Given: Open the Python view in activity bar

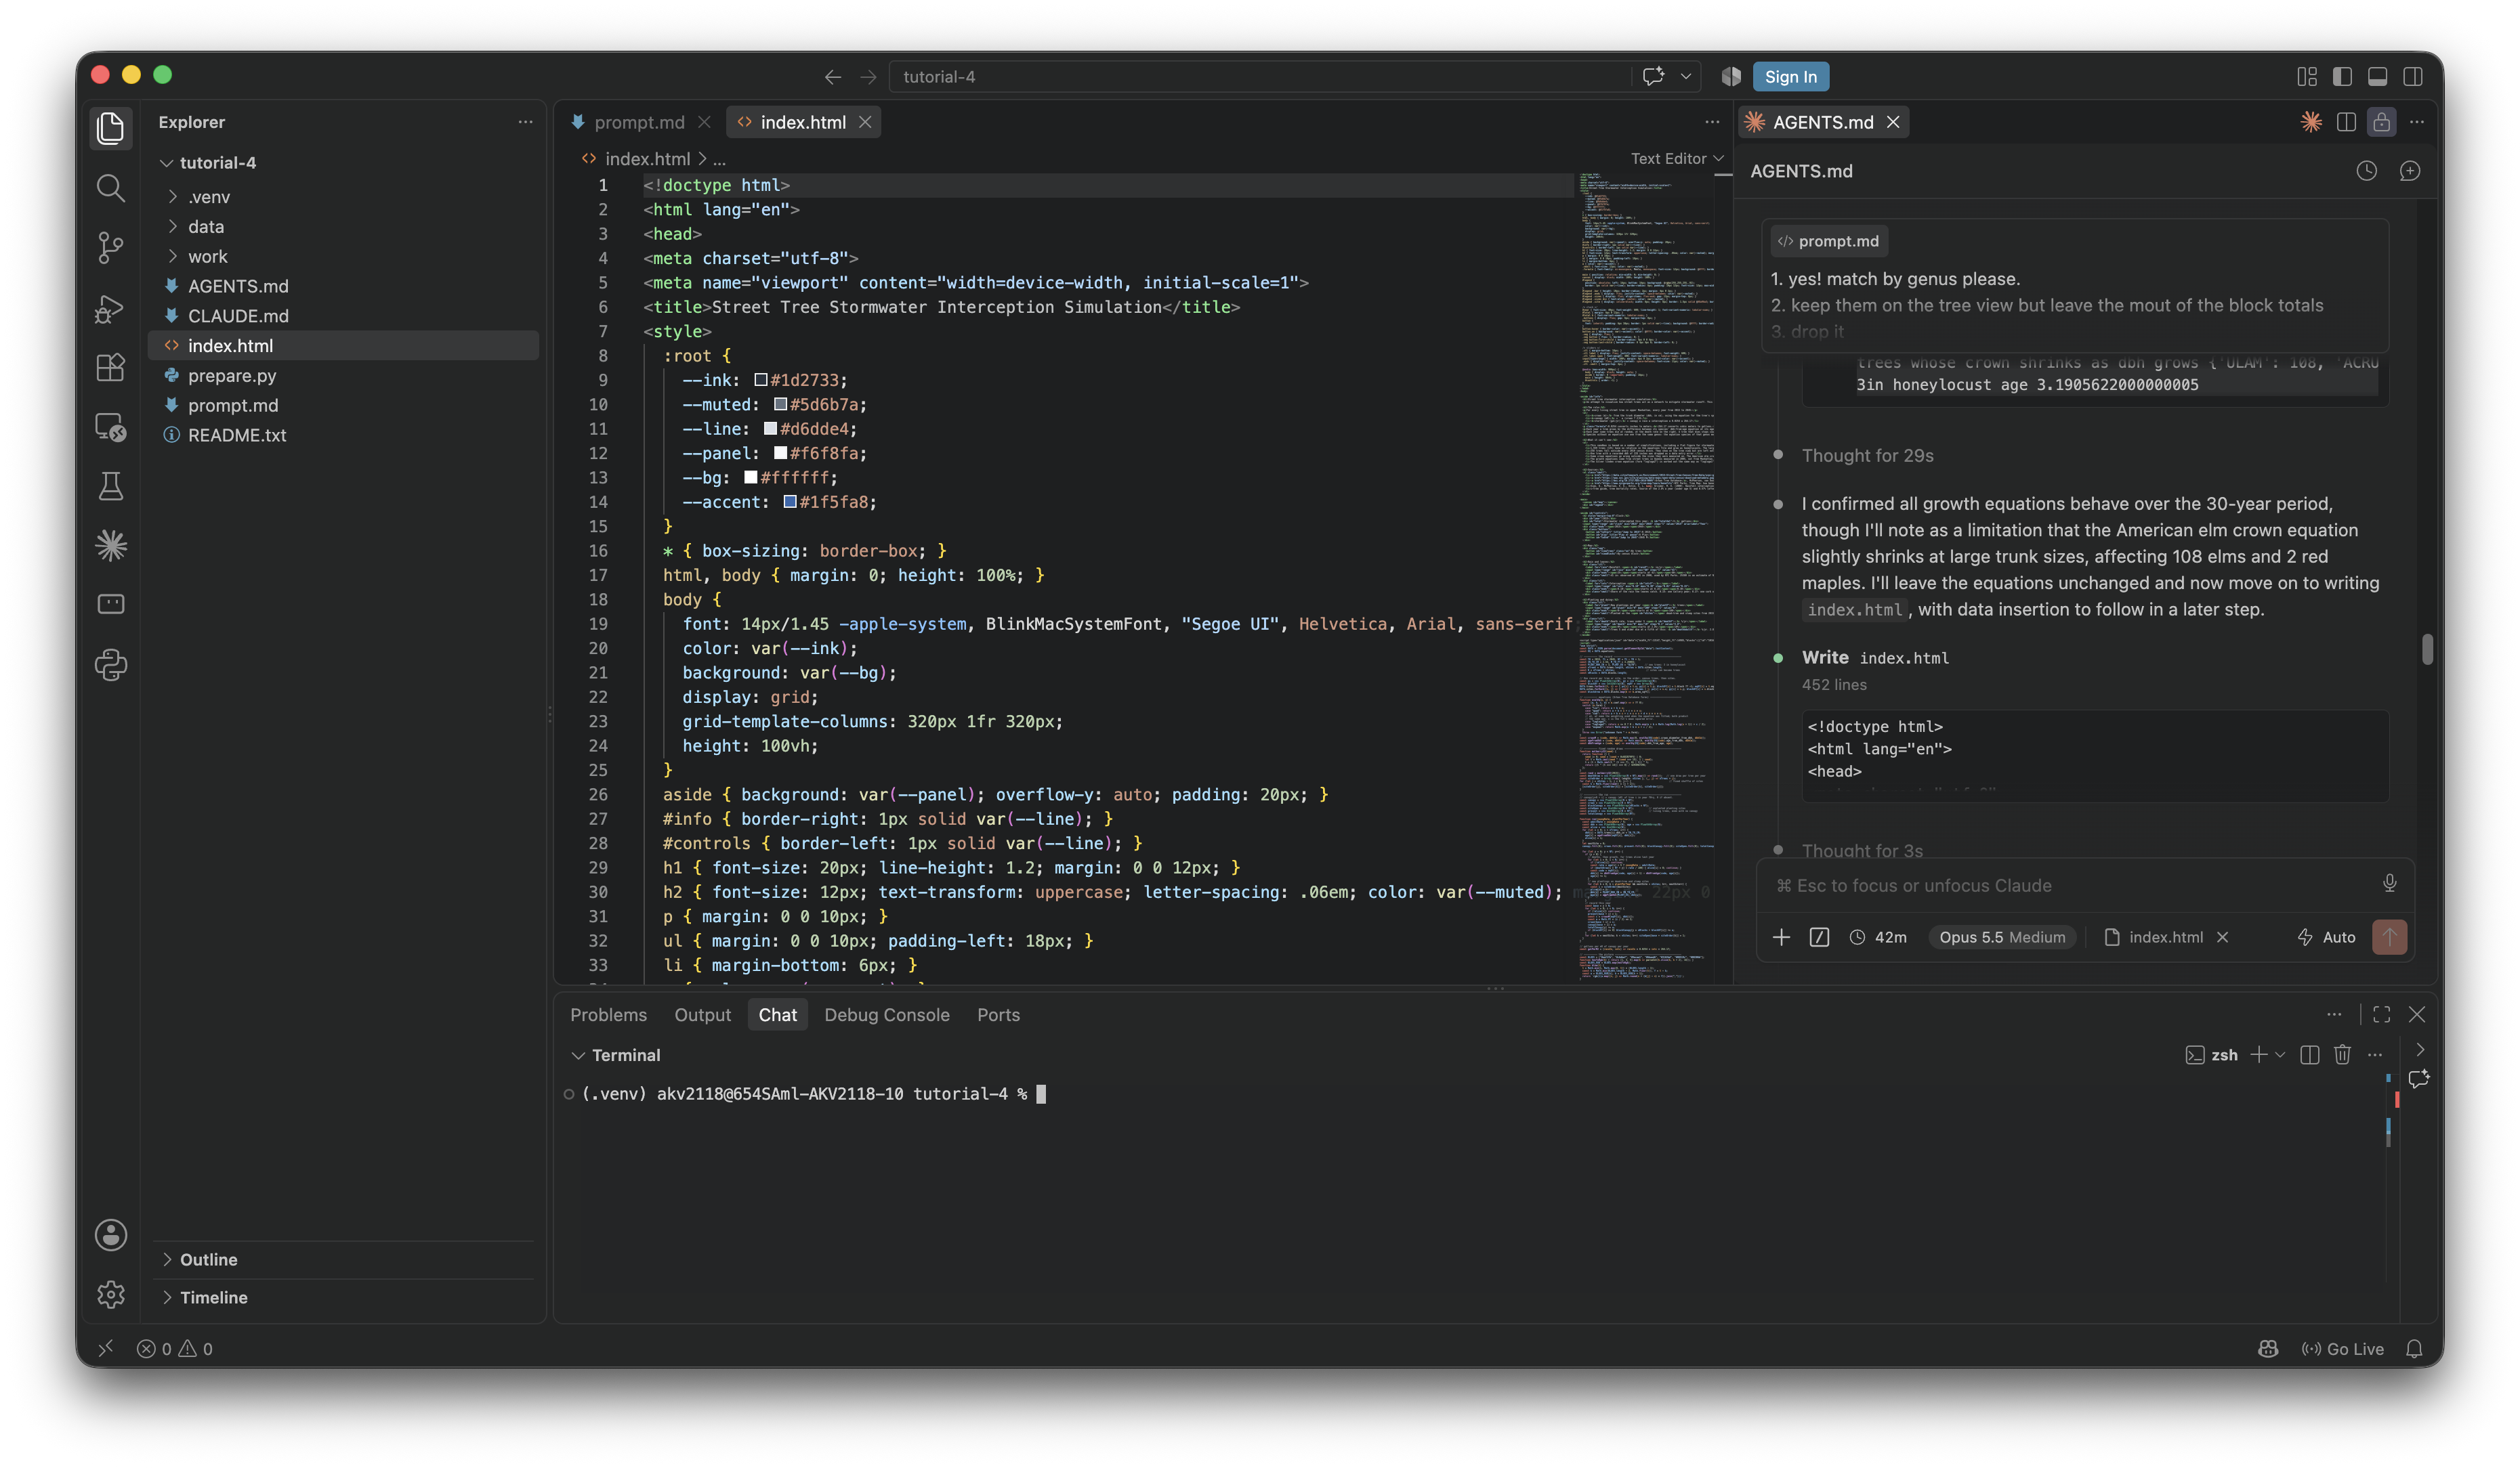Looking at the screenshot, I should pyautogui.click(x=111, y=664).
